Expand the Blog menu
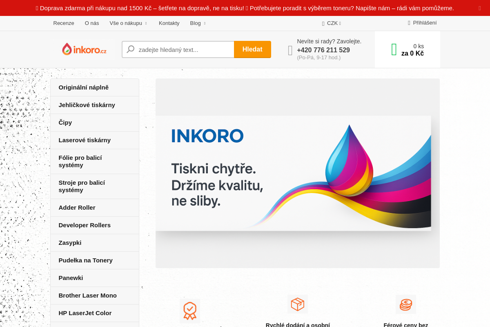The width and height of the screenshot is (490, 327). pyautogui.click(x=198, y=23)
